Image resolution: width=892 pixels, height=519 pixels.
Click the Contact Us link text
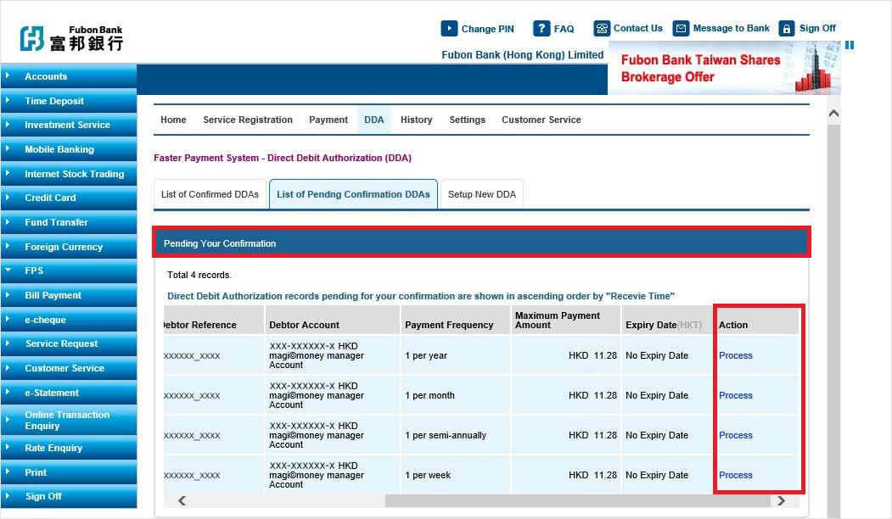(637, 28)
